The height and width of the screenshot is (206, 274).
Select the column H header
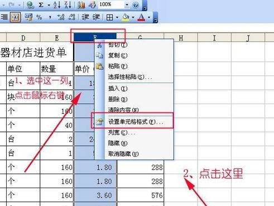(x=181, y=38)
